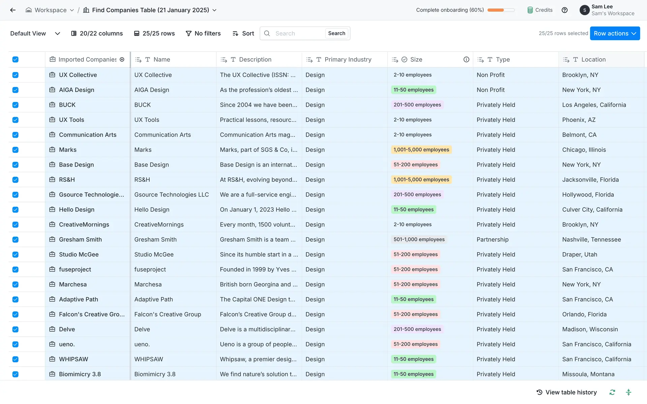Click the Size column info icon
This screenshot has width=647, height=404.
point(466,60)
